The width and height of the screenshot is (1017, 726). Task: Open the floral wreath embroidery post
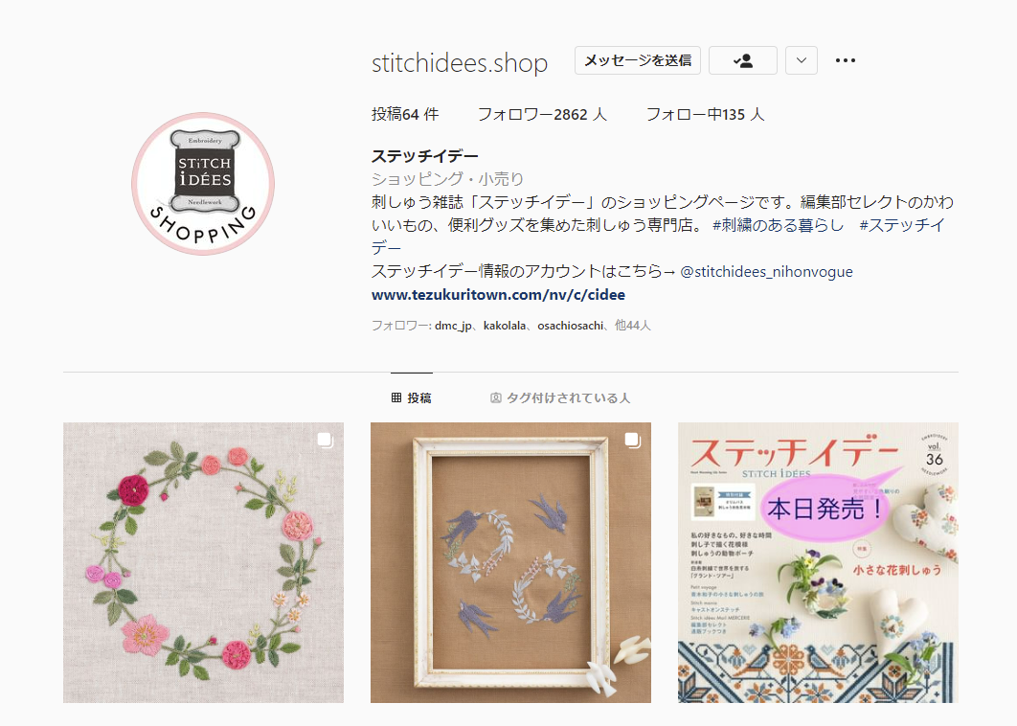click(x=204, y=562)
